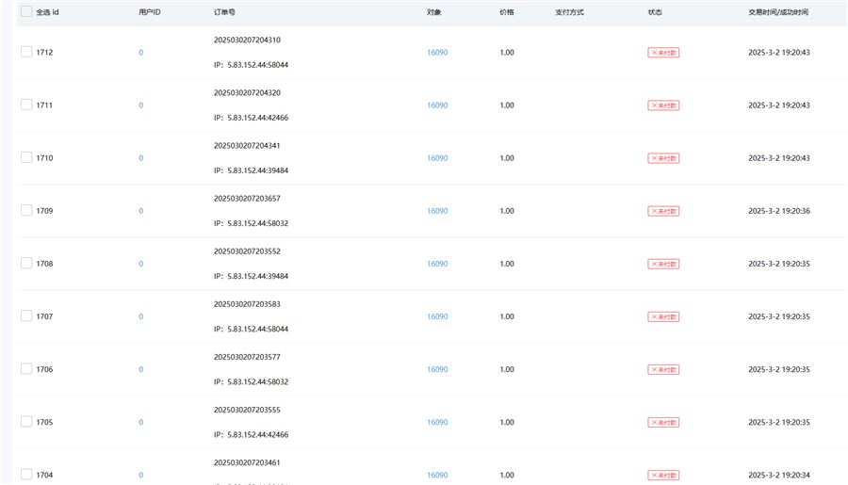The image size is (848, 485).
Task: Click the 未付款 status badge in row 1710
Action: pyautogui.click(x=663, y=158)
